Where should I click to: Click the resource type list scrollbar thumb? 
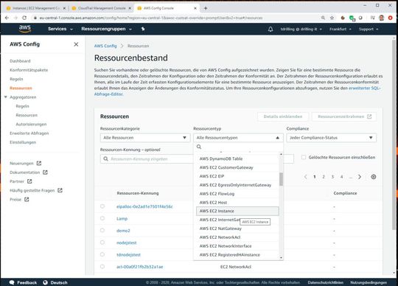point(281,179)
